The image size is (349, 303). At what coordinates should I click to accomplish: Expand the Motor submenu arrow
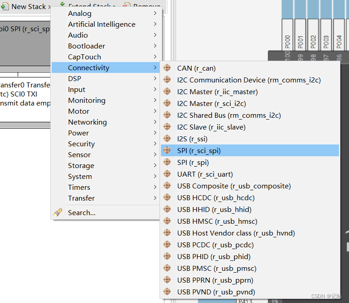click(155, 111)
